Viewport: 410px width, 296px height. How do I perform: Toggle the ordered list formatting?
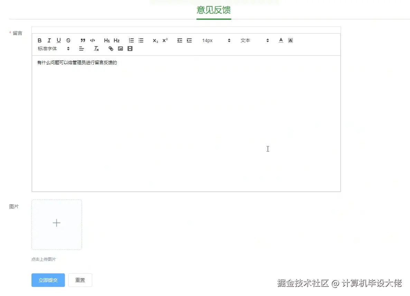(131, 40)
